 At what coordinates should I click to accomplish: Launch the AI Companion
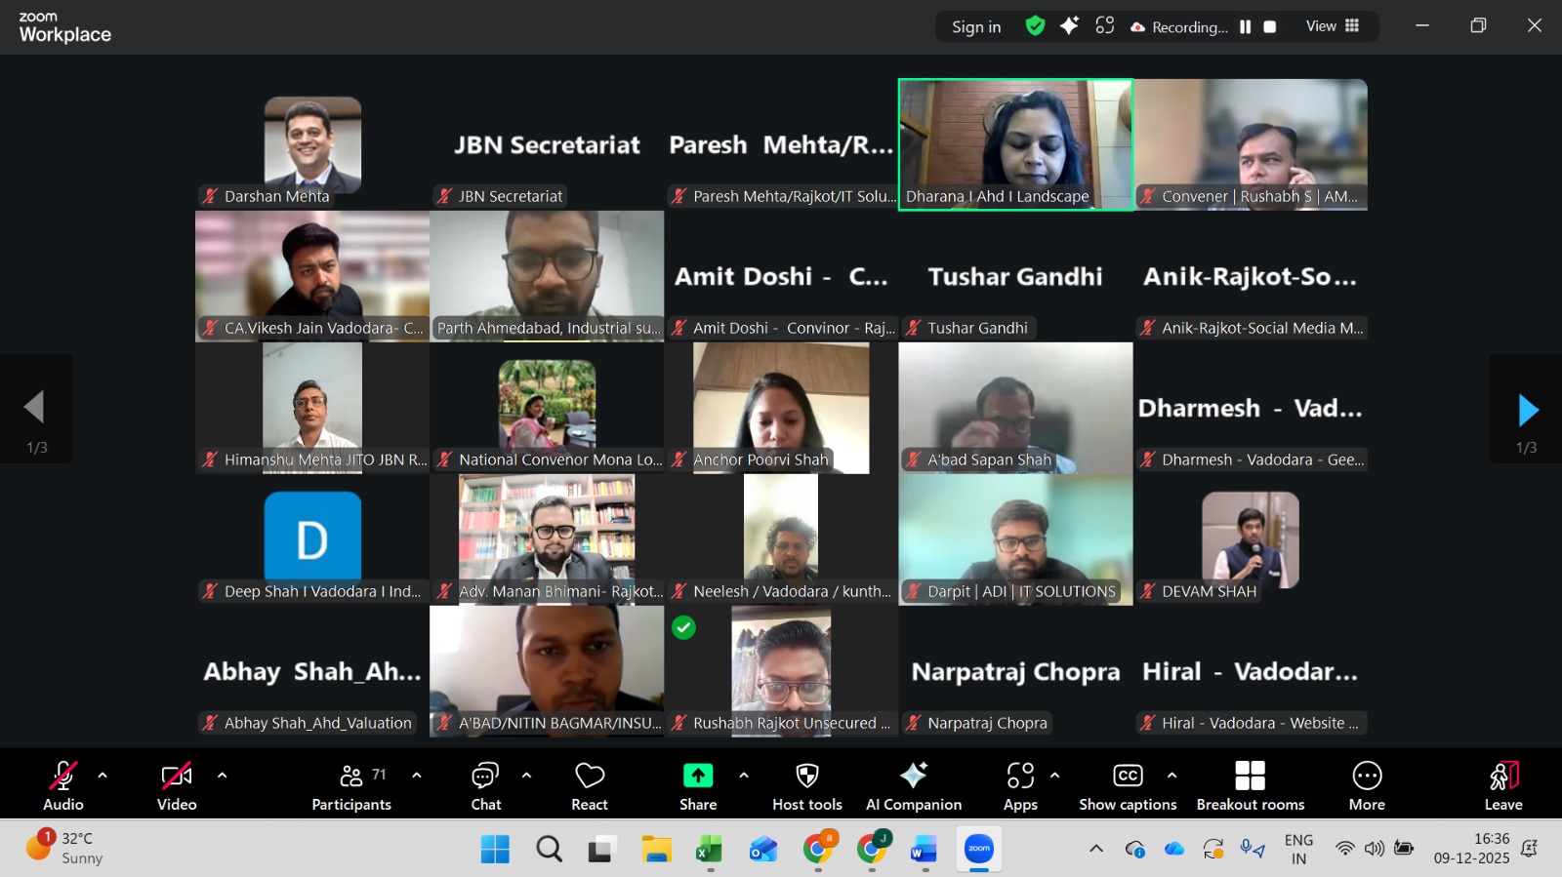coord(913,786)
